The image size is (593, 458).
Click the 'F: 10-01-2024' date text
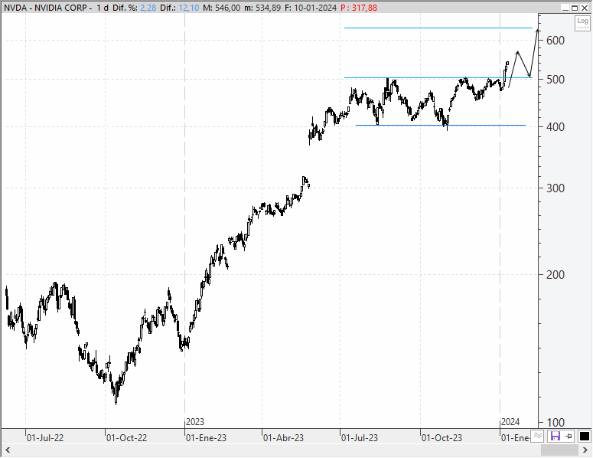[310, 8]
